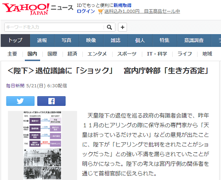
Task: Click the ニュース title text by the logo
Action: (62, 7)
